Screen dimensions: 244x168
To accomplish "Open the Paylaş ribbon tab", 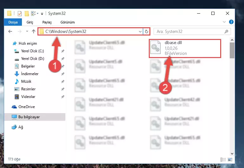I will pos(47,22).
